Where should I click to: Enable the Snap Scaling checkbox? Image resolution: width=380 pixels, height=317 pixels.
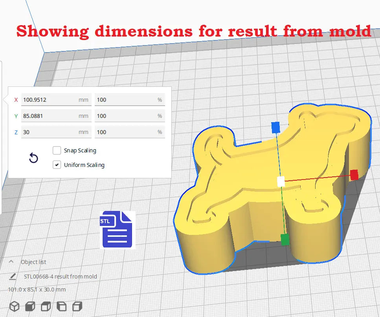57,150
